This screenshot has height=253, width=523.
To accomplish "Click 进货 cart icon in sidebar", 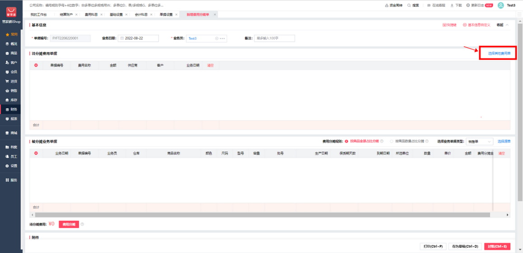I will pyautogui.click(x=7, y=81).
